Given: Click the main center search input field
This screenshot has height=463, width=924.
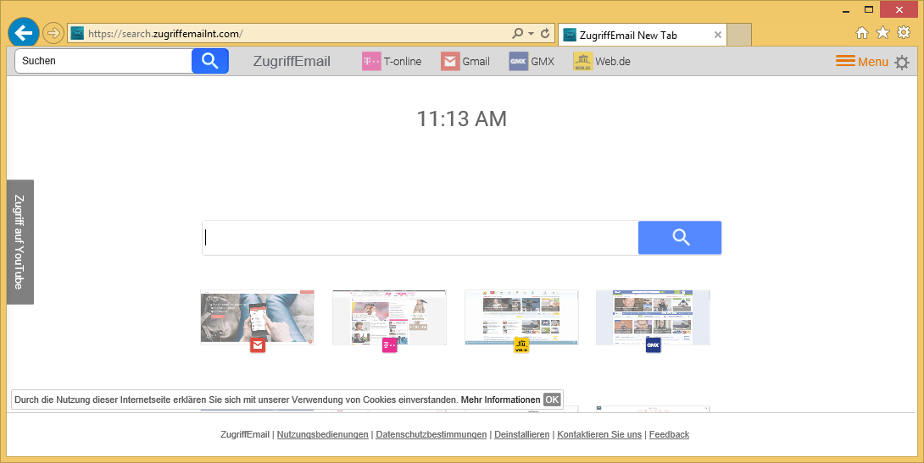Looking at the screenshot, I should tap(420, 238).
